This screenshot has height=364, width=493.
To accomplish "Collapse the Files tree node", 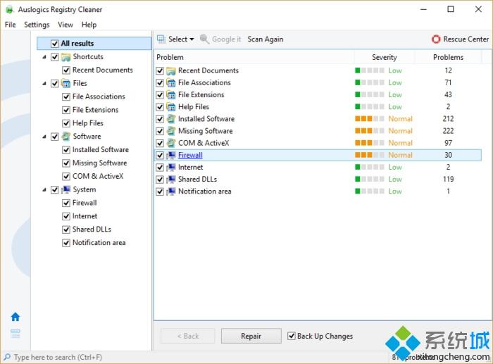I will (x=44, y=83).
